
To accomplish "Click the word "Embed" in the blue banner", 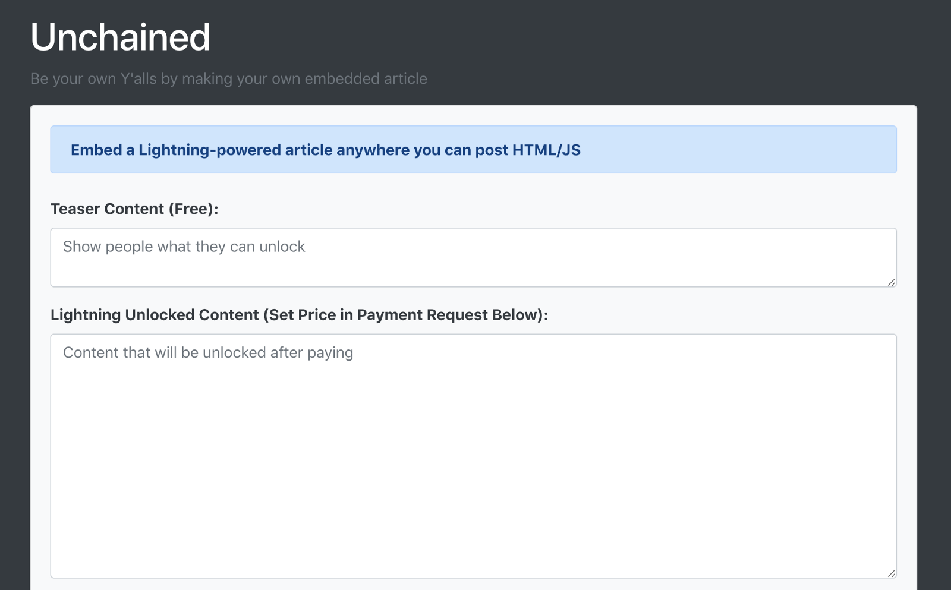I will tap(96, 150).
